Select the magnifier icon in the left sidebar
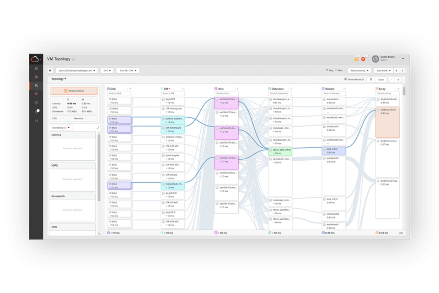 pyautogui.click(x=36, y=85)
